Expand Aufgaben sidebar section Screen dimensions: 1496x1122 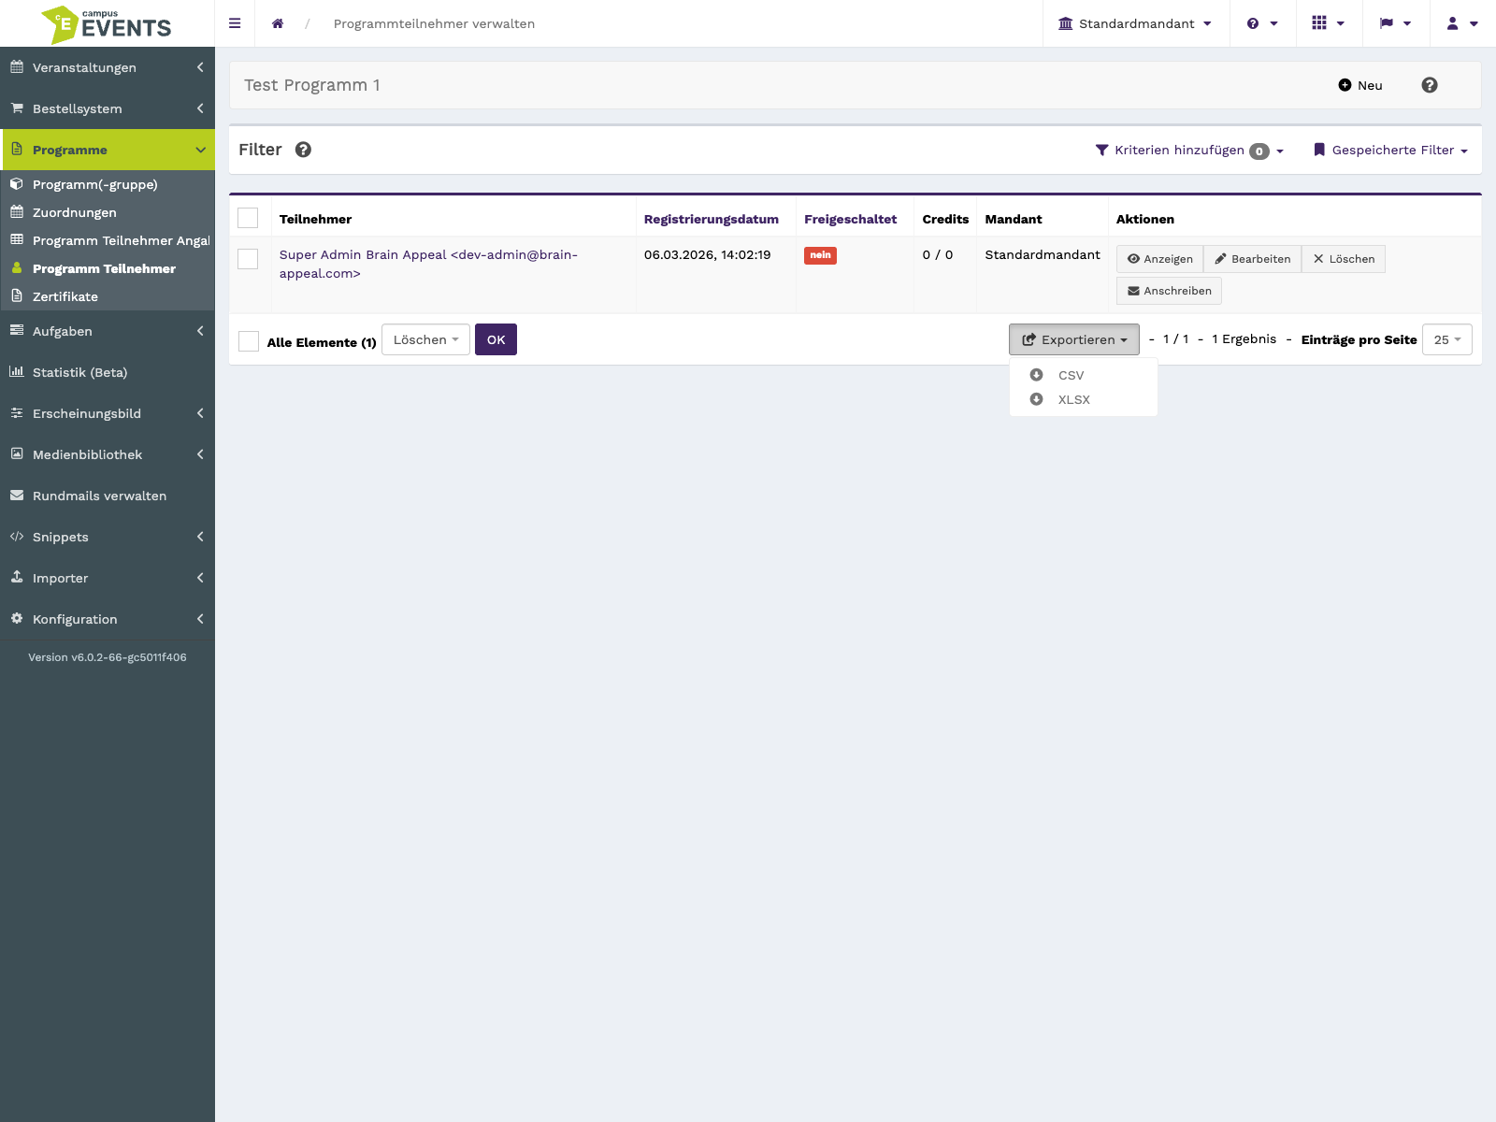[108, 331]
